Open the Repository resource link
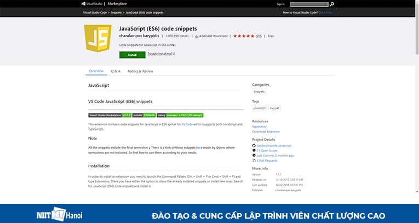This screenshot has width=419, height=223. [259, 127]
